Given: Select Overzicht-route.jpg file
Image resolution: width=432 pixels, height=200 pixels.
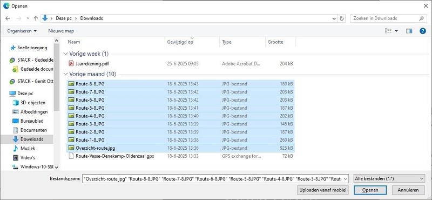Looking at the screenshot, I should (180, 148).
